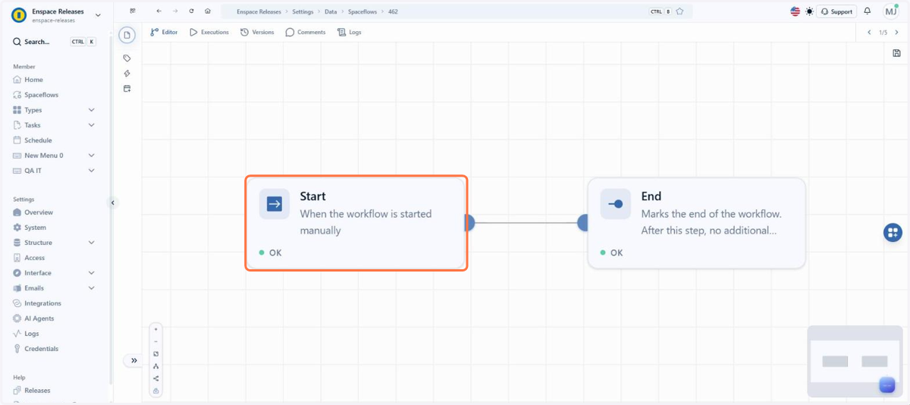The height and width of the screenshot is (405, 910).
Task: Open the sidebar Search field
Action: pyautogui.click(x=55, y=42)
